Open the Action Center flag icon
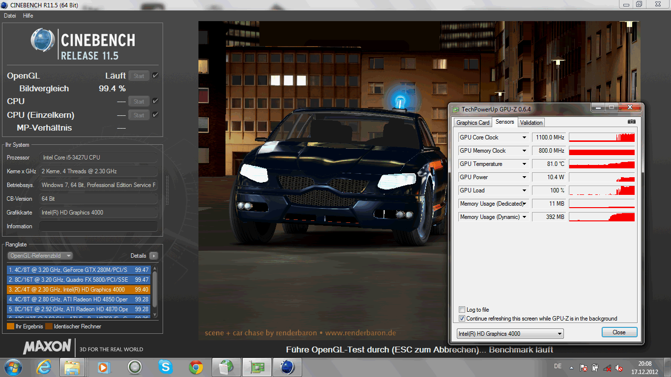671x377 pixels. point(584,367)
